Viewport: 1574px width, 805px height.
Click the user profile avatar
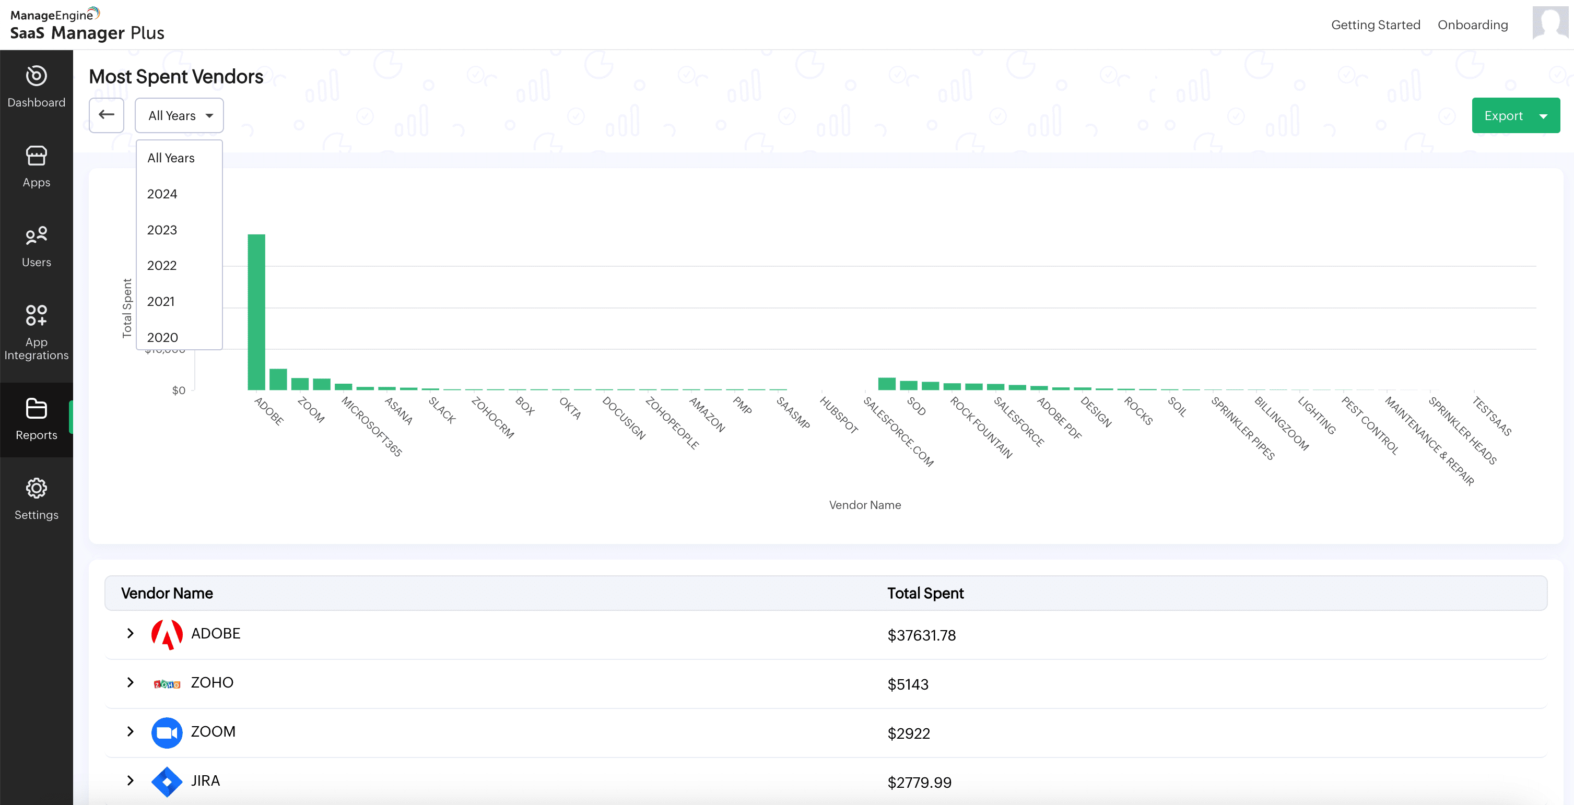(x=1549, y=23)
